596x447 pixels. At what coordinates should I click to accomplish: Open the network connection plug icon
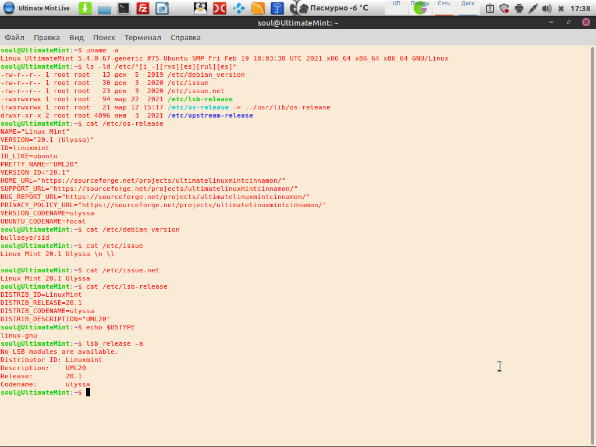coord(533,8)
